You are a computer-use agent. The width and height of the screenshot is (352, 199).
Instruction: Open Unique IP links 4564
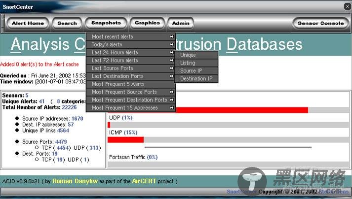(x=63, y=131)
